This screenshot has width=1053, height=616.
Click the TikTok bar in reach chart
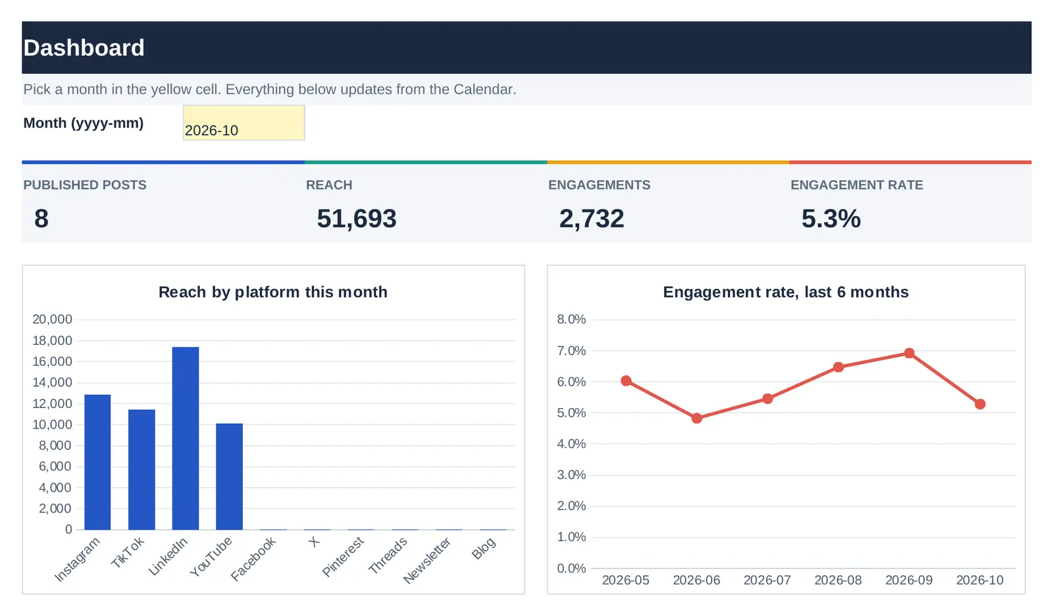point(141,470)
